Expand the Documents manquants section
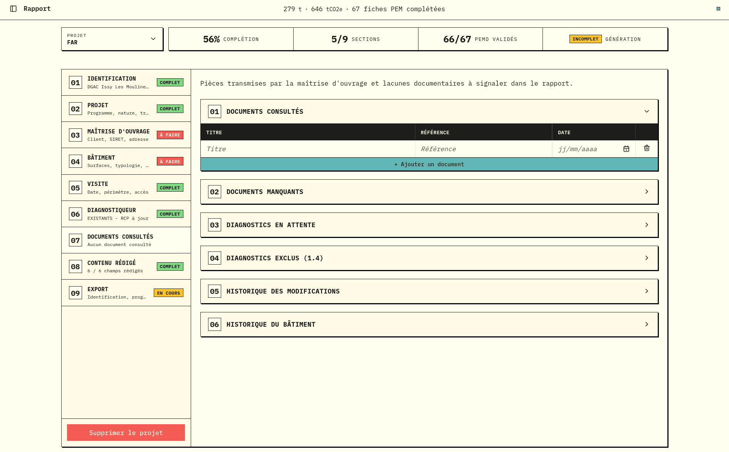The height and width of the screenshot is (452, 729). 429,192
